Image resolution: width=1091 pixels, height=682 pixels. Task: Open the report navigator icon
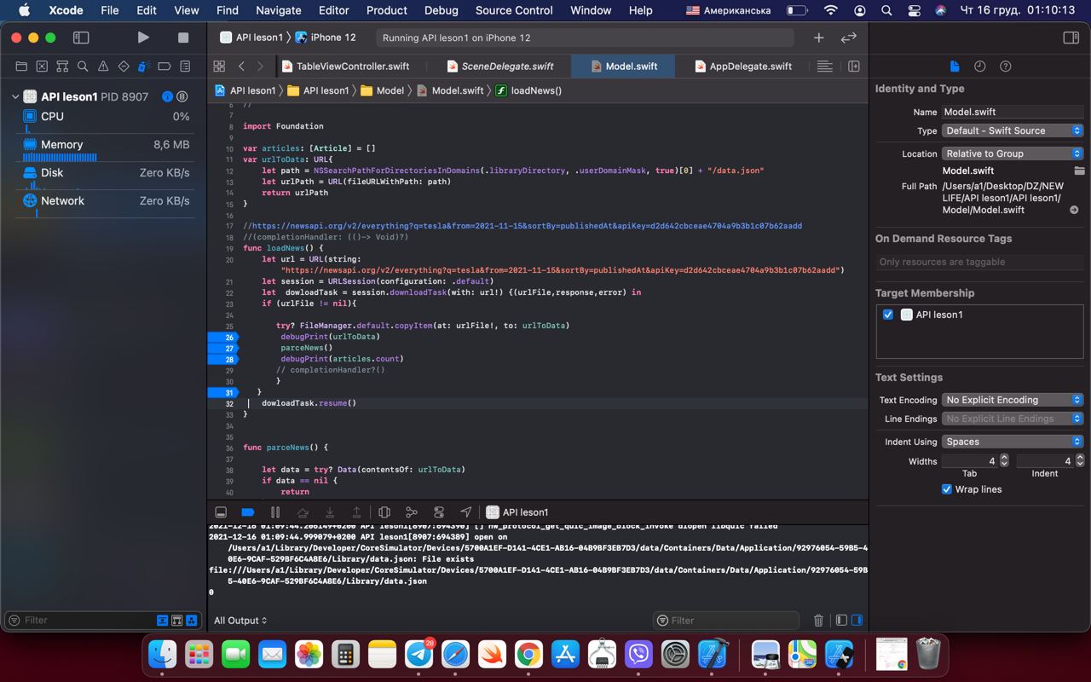pyautogui.click(x=185, y=66)
